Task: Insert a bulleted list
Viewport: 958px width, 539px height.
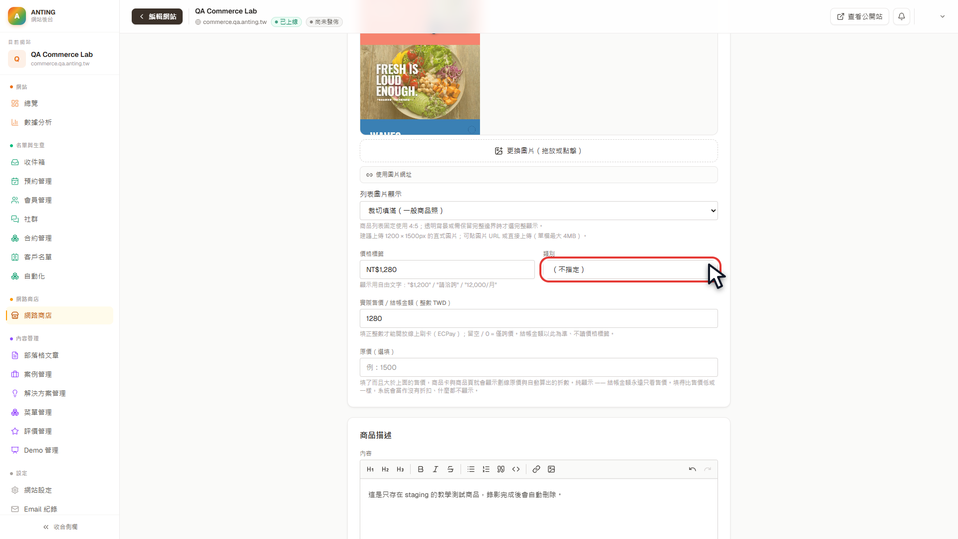Action: pos(471,469)
